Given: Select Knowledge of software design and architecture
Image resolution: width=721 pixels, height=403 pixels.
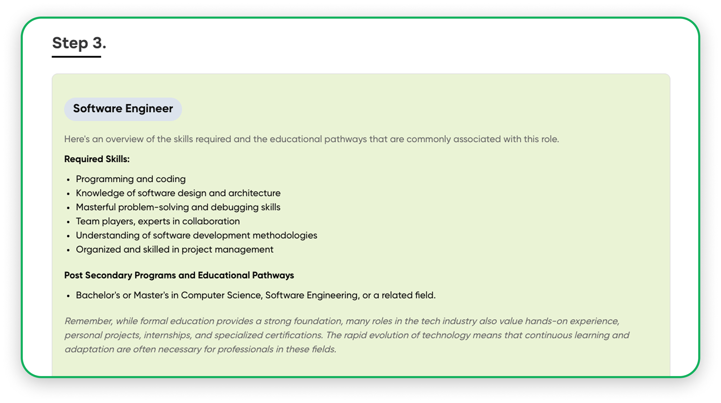Looking at the screenshot, I should [178, 193].
